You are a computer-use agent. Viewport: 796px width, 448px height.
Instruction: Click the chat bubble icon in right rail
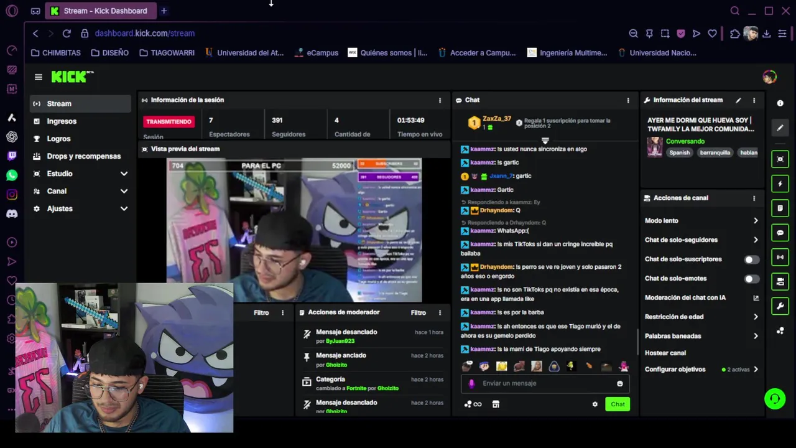coord(780,233)
